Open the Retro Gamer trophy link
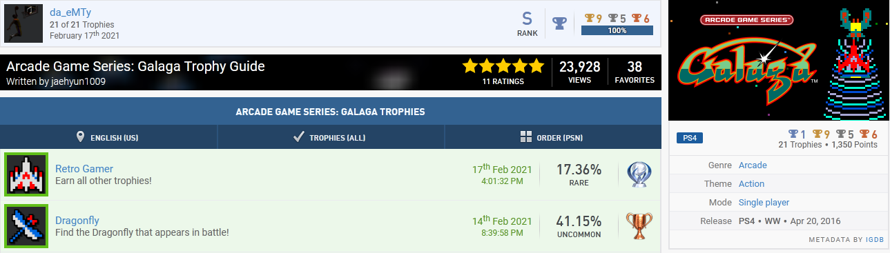The height and width of the screenshot is (253, 890). point(84,169)
